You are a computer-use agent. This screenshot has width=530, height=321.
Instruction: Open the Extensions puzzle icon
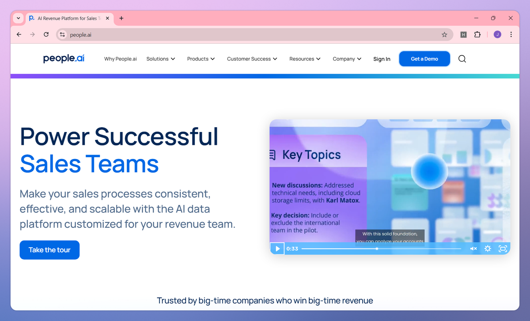[x=477, y=34]
